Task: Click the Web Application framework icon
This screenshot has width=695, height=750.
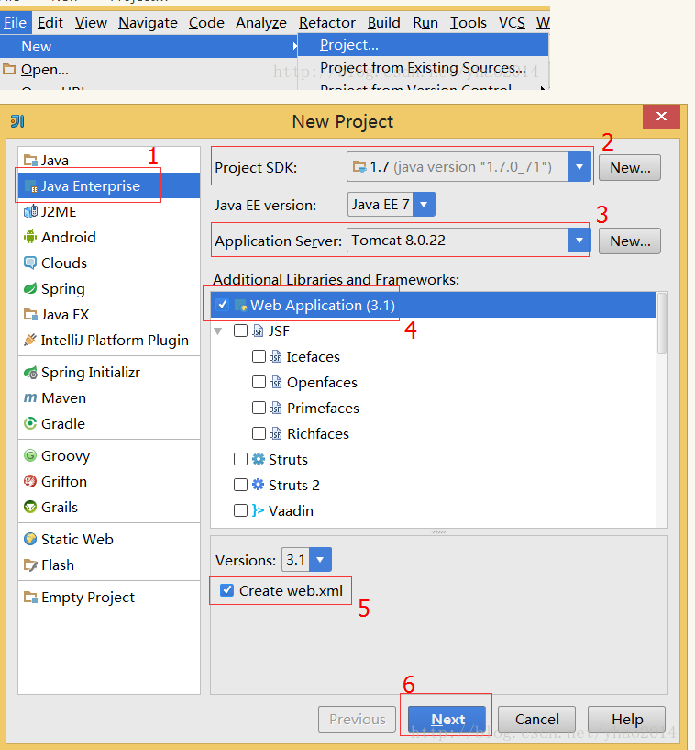Action: pos(241,305)
